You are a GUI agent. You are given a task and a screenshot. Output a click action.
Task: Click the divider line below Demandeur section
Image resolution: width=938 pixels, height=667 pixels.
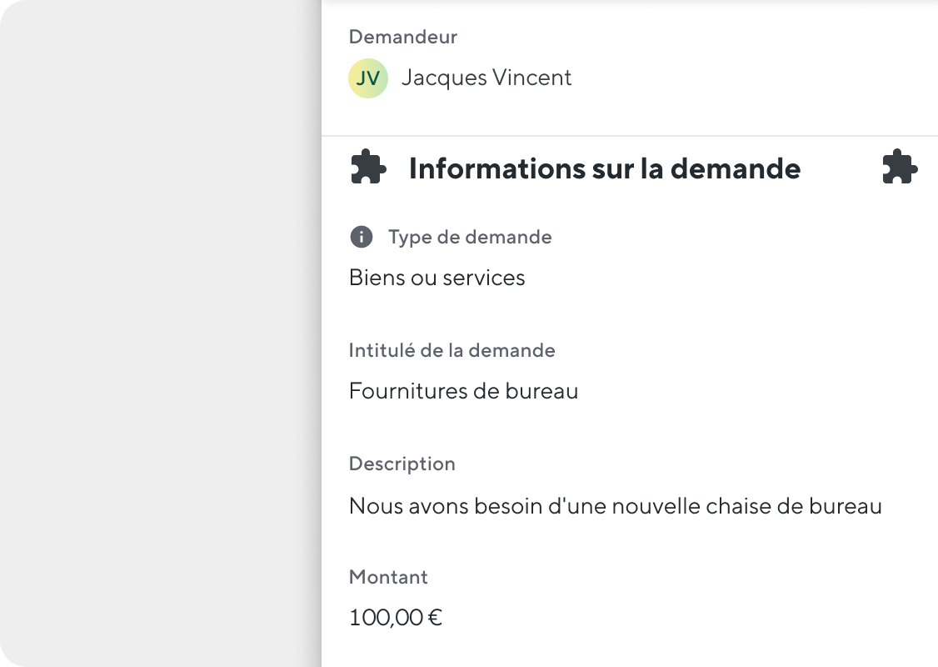tap(630, 136)
